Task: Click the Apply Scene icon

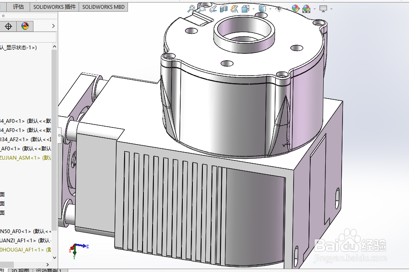Action: (x=307, y=9)
